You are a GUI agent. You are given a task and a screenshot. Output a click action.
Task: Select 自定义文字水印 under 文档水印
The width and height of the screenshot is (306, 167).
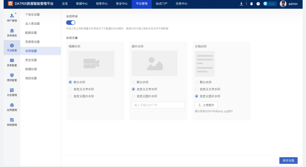(x=197, y=89)
